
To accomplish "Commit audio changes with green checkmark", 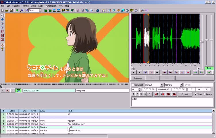I will [209, 72].
